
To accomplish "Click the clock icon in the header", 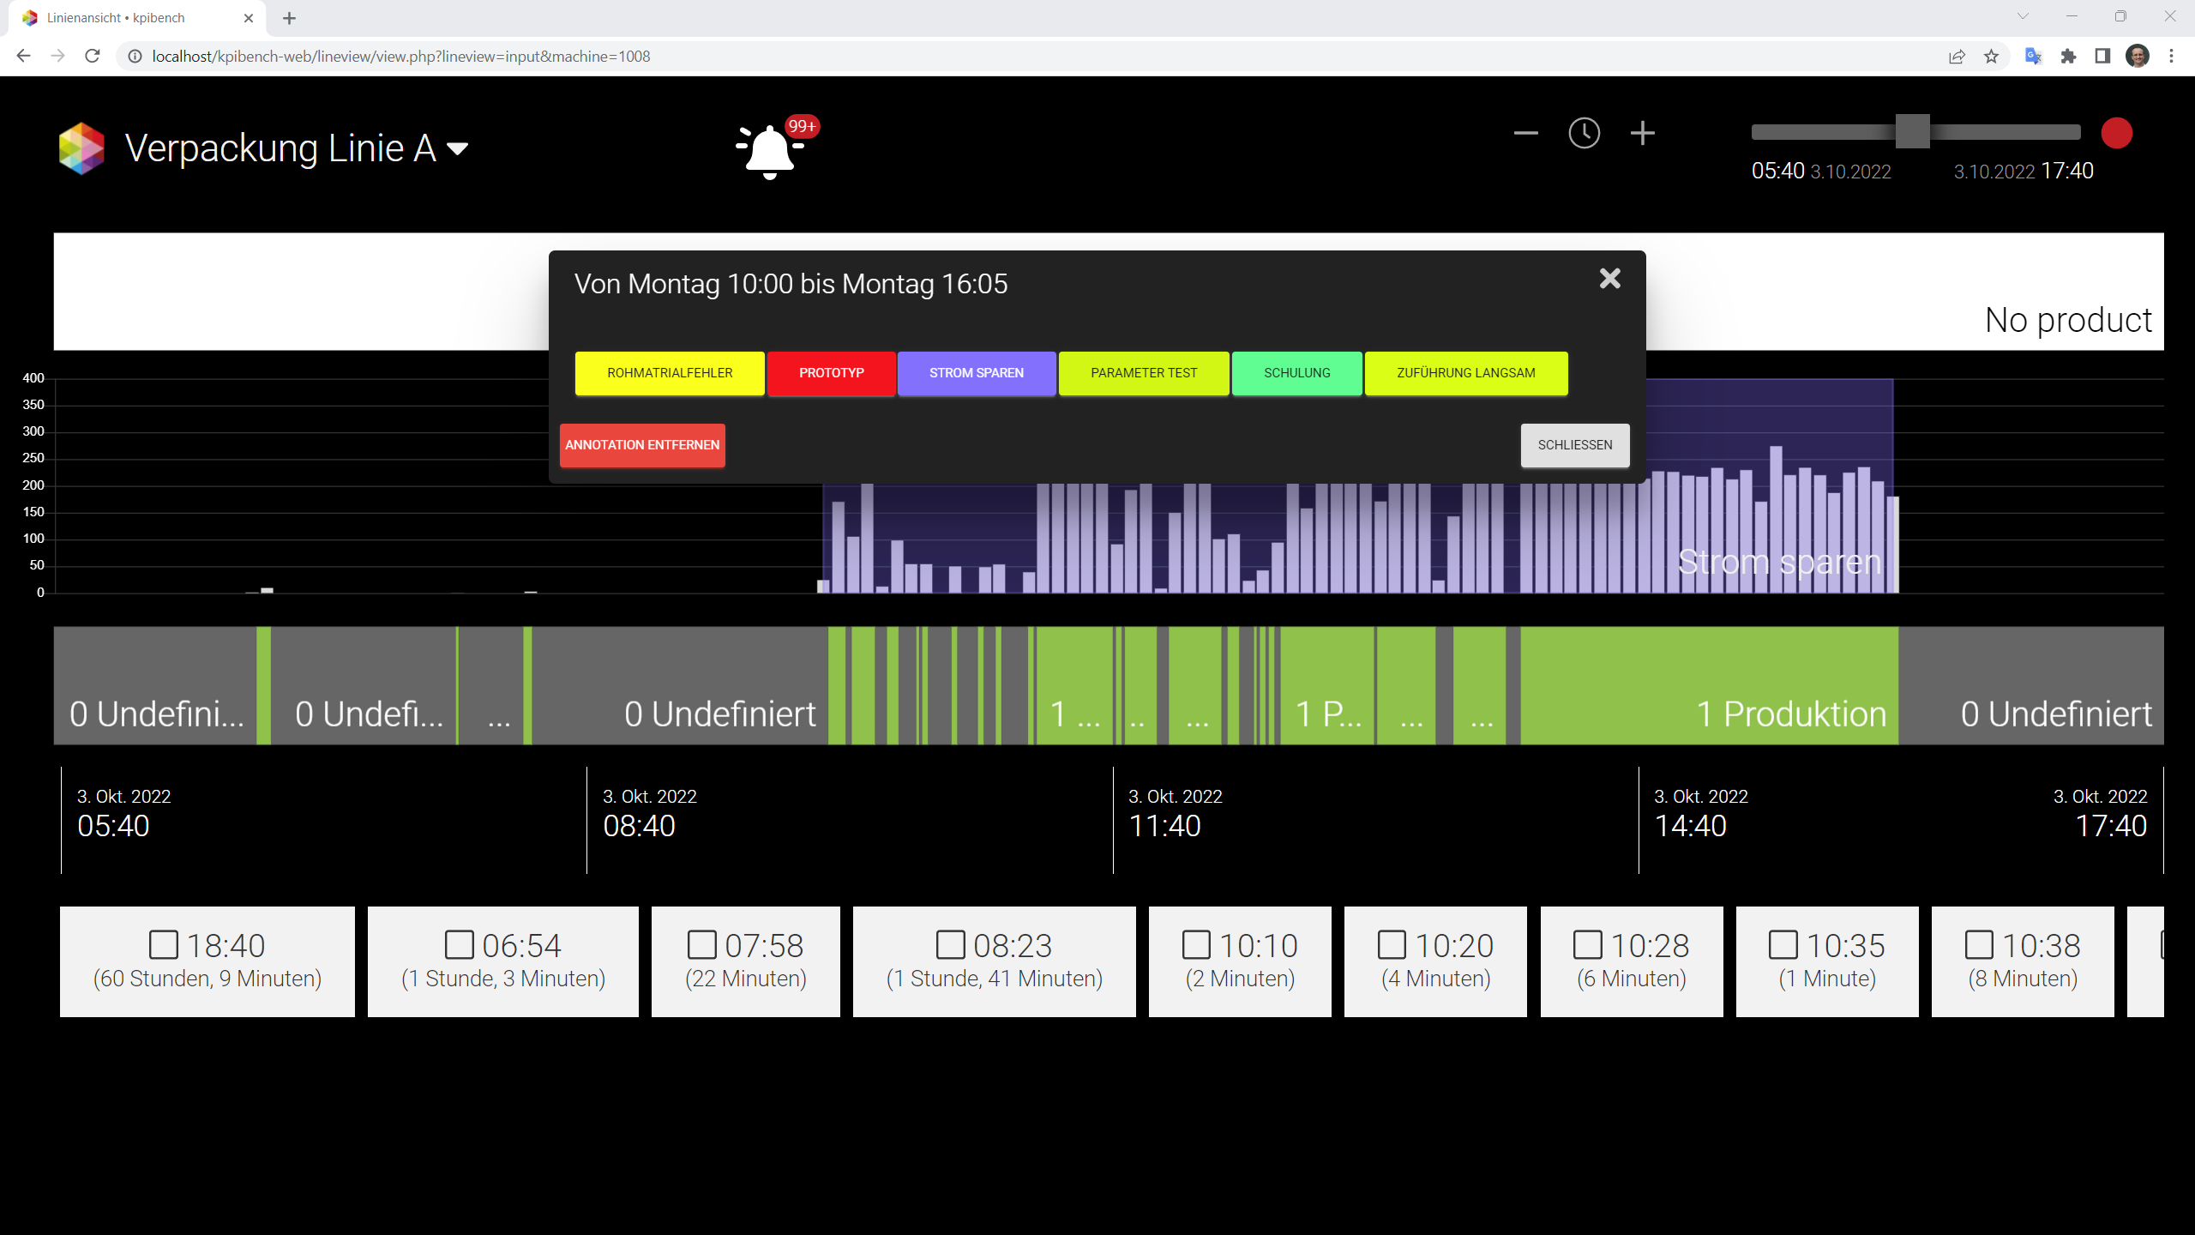I will pos(1584,134).
